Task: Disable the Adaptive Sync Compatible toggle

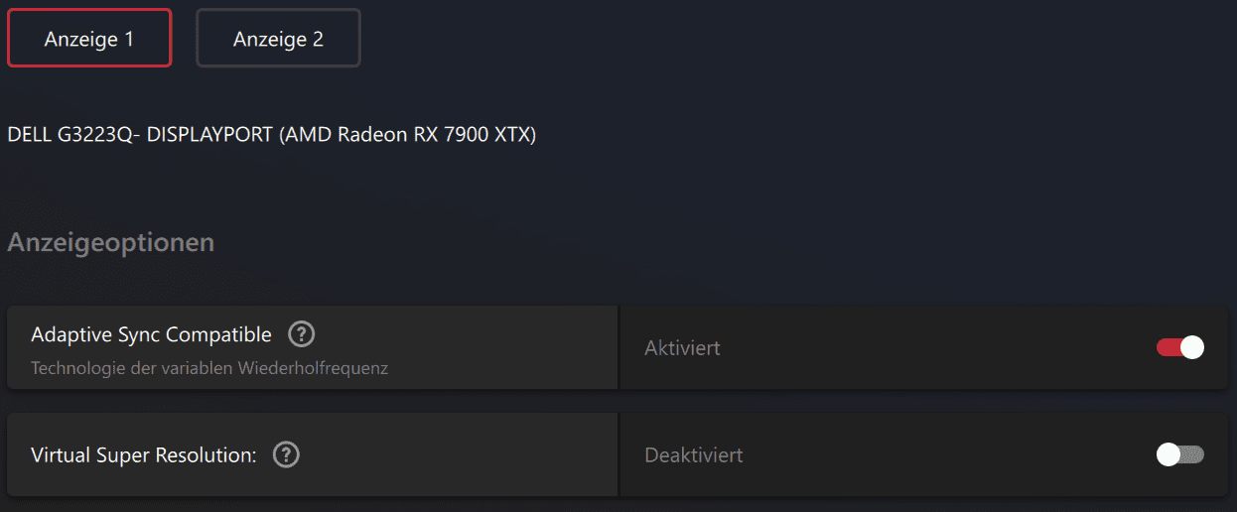Action: point(1180,347)
